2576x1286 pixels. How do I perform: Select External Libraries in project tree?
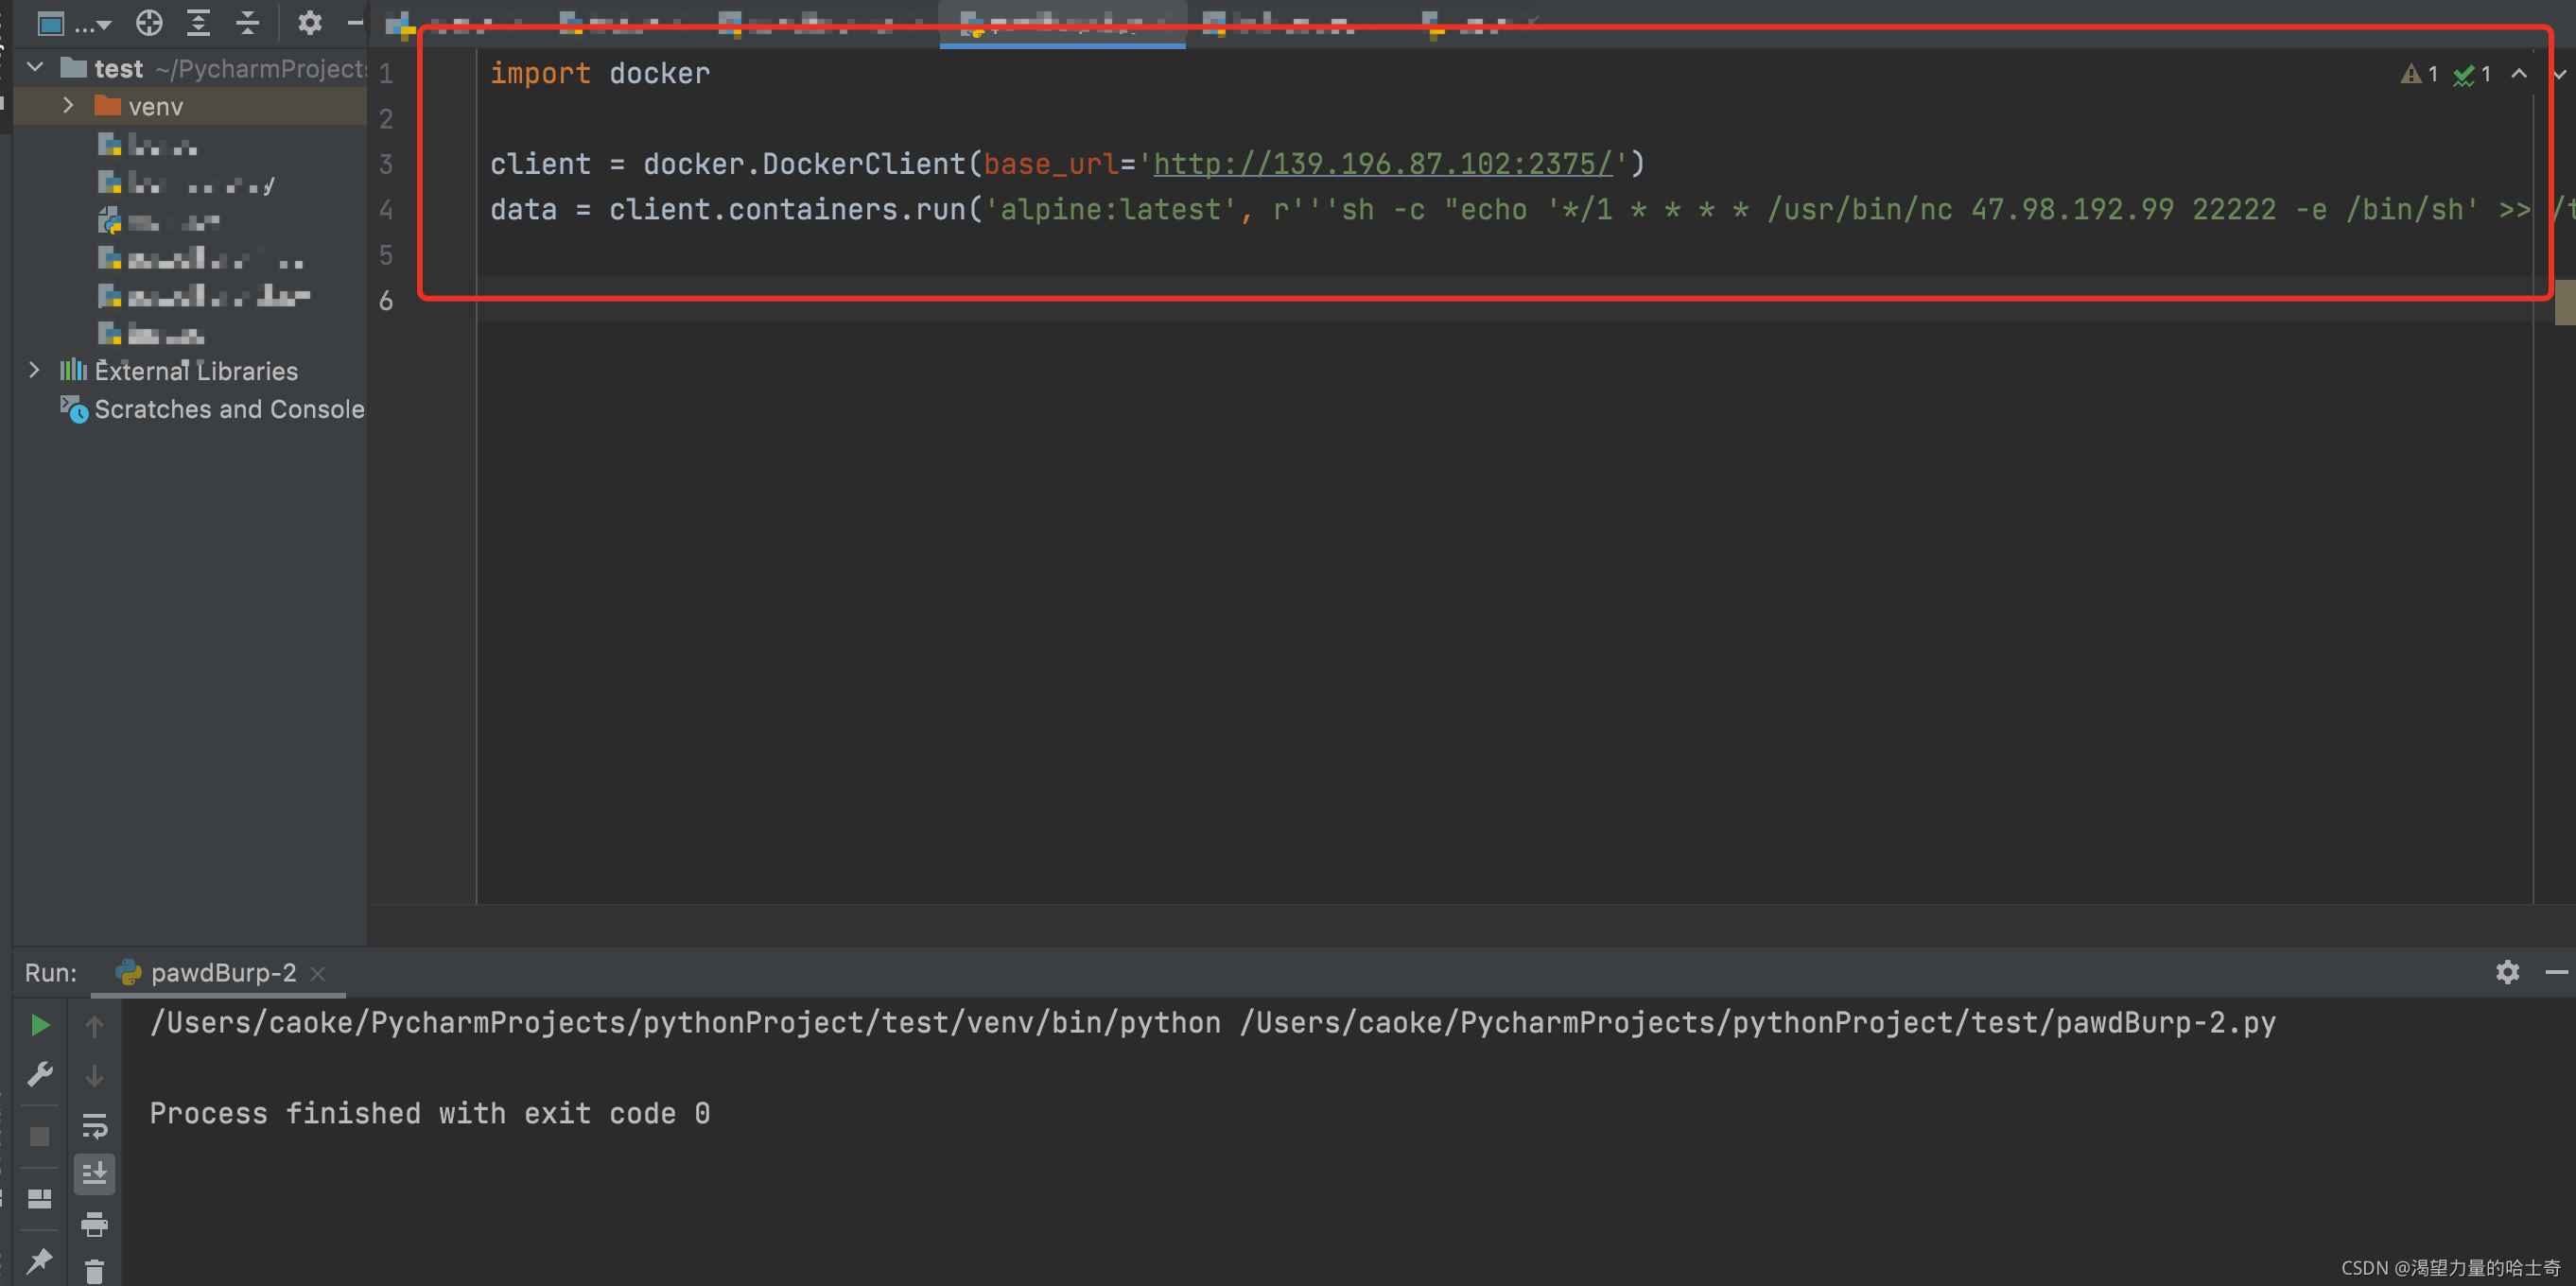pos(196,371)
